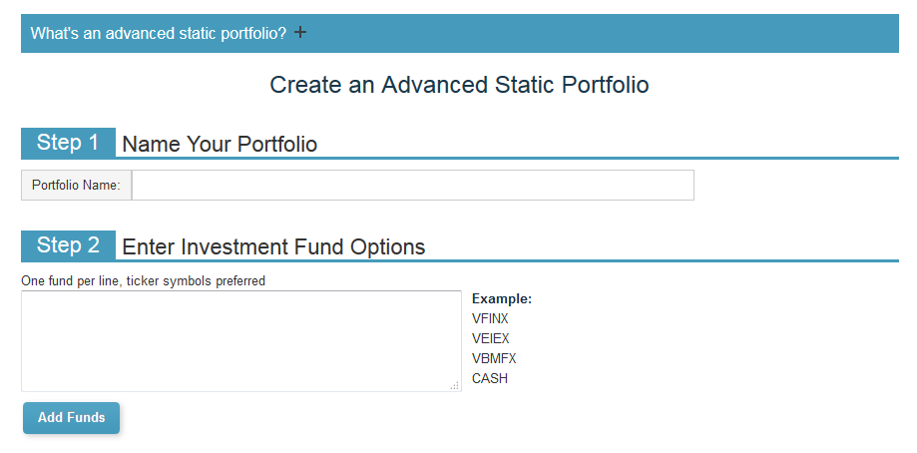Viewport: 917px width, 453px height.
Task: Expand "What's an advanced static portfolio?" section
Action: click(x=460, y=33)
